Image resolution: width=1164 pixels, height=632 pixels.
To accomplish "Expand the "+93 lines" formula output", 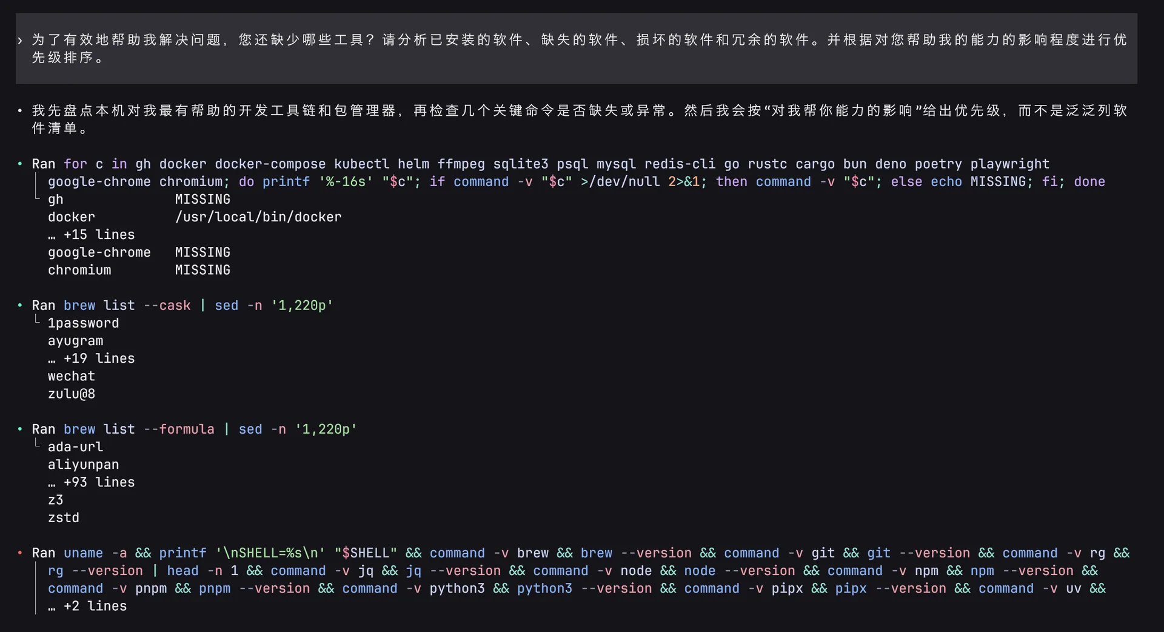I will coord(92,483).
